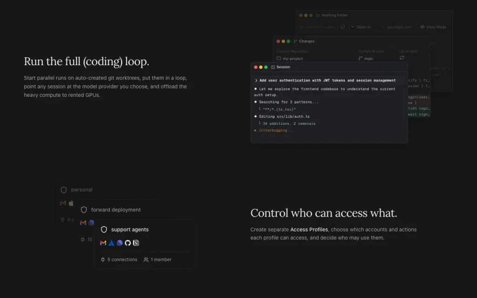
Task: Click the Add user authentication prompt line
Action: [x=325, y=81]
